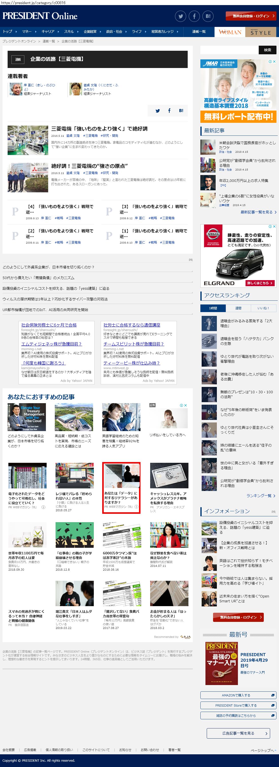The width and height of the screenshot is (279, 767).
Task: Open ranking item 無敵のプレゼンは"10・30・100の法則"
Action: tap(247, 394)
